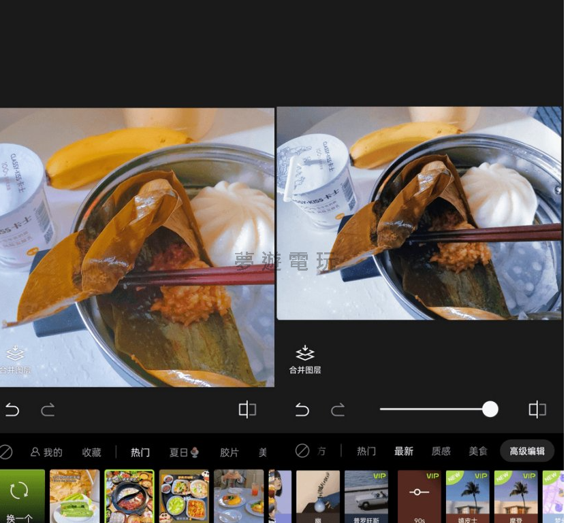Screen dimensions: 570x523
Task: Toggle before/after compare in the left panel
Action: (247, 409)
